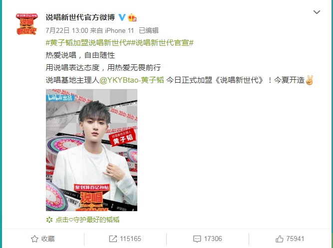The width and height of the screenshot is (333, 248).
Task: Click the crown membership badge icon
Action: pos(132,17)
